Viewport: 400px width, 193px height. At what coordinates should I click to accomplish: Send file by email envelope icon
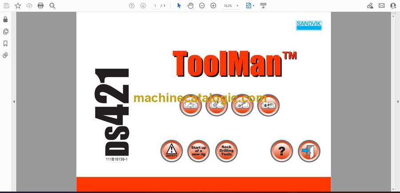tap(382, 6)
